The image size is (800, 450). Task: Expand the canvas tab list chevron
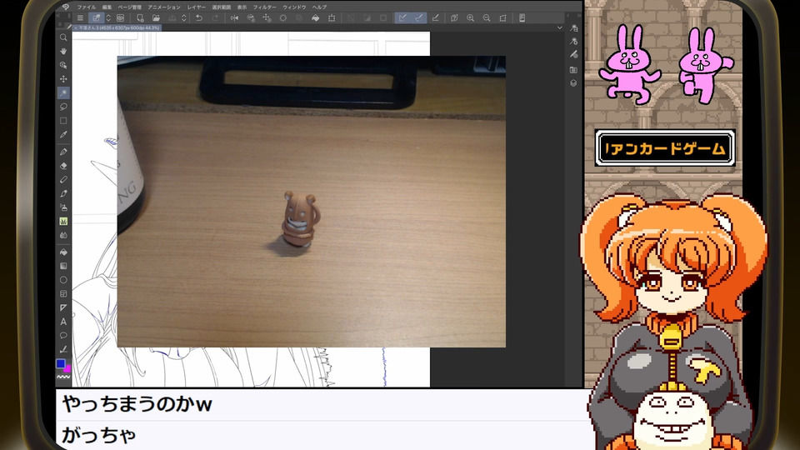(560, 27)
